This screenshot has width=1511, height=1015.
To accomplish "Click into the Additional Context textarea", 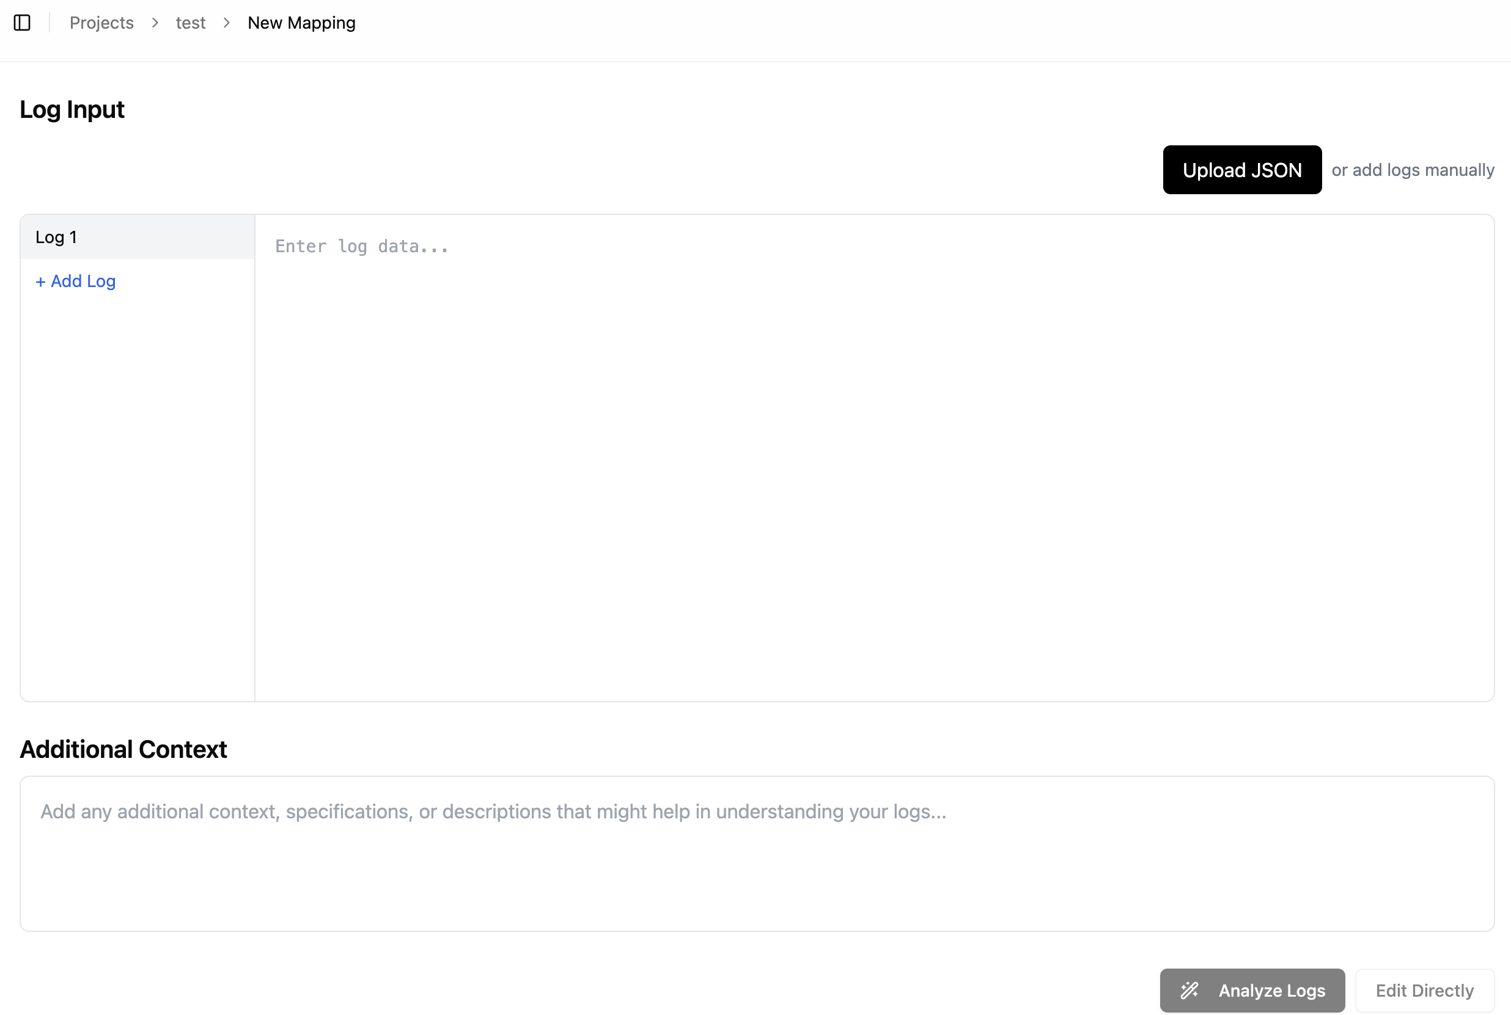I will pos(756,853).
